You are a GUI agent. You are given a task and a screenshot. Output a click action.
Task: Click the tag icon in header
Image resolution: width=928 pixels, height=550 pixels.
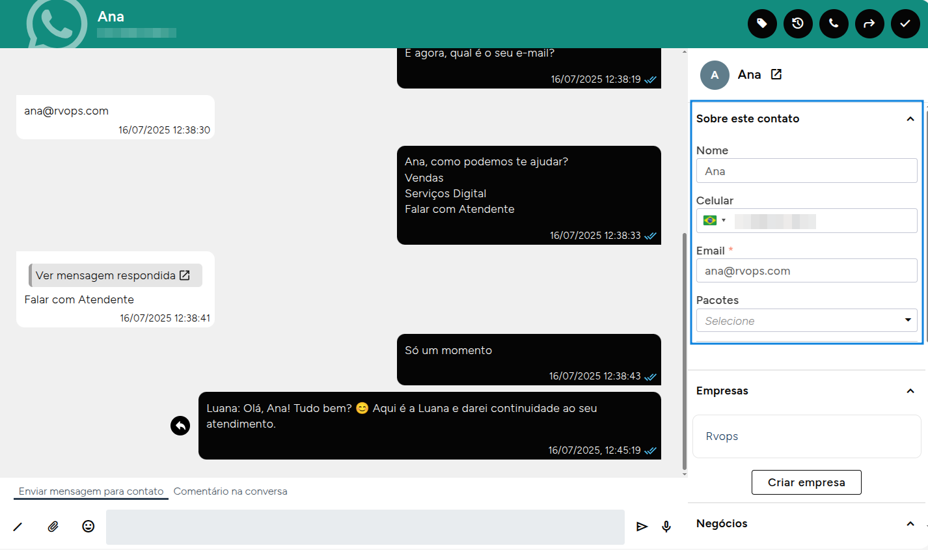762,24
